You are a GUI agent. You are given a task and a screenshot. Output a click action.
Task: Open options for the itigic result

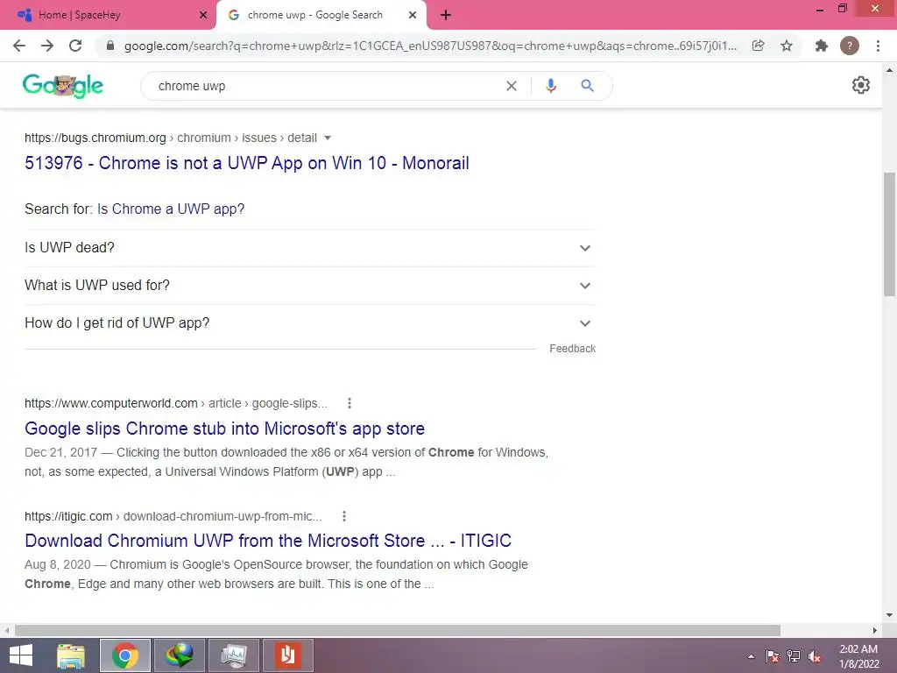point(343,516)
